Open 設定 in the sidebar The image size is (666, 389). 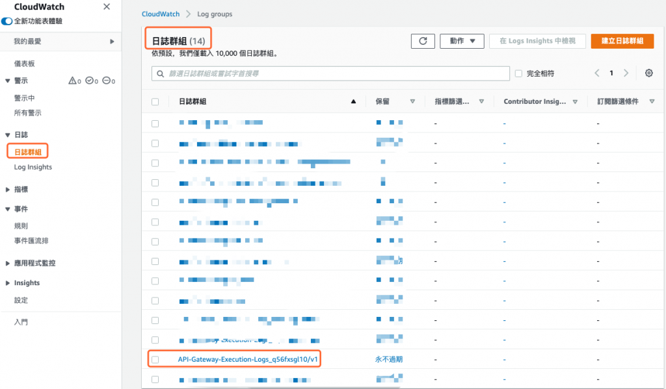pyautogui.click(x=21, y=300)
